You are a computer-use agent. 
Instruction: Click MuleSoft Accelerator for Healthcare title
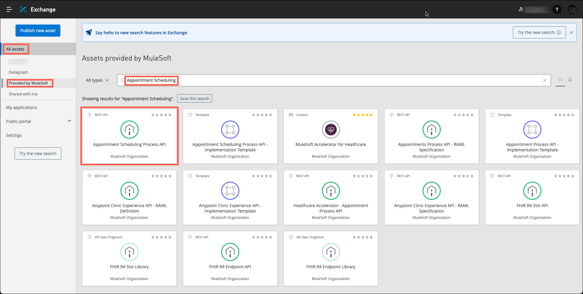(331, 144)
